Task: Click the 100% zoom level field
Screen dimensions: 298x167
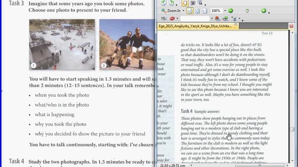Action: (x=216, y=11)
